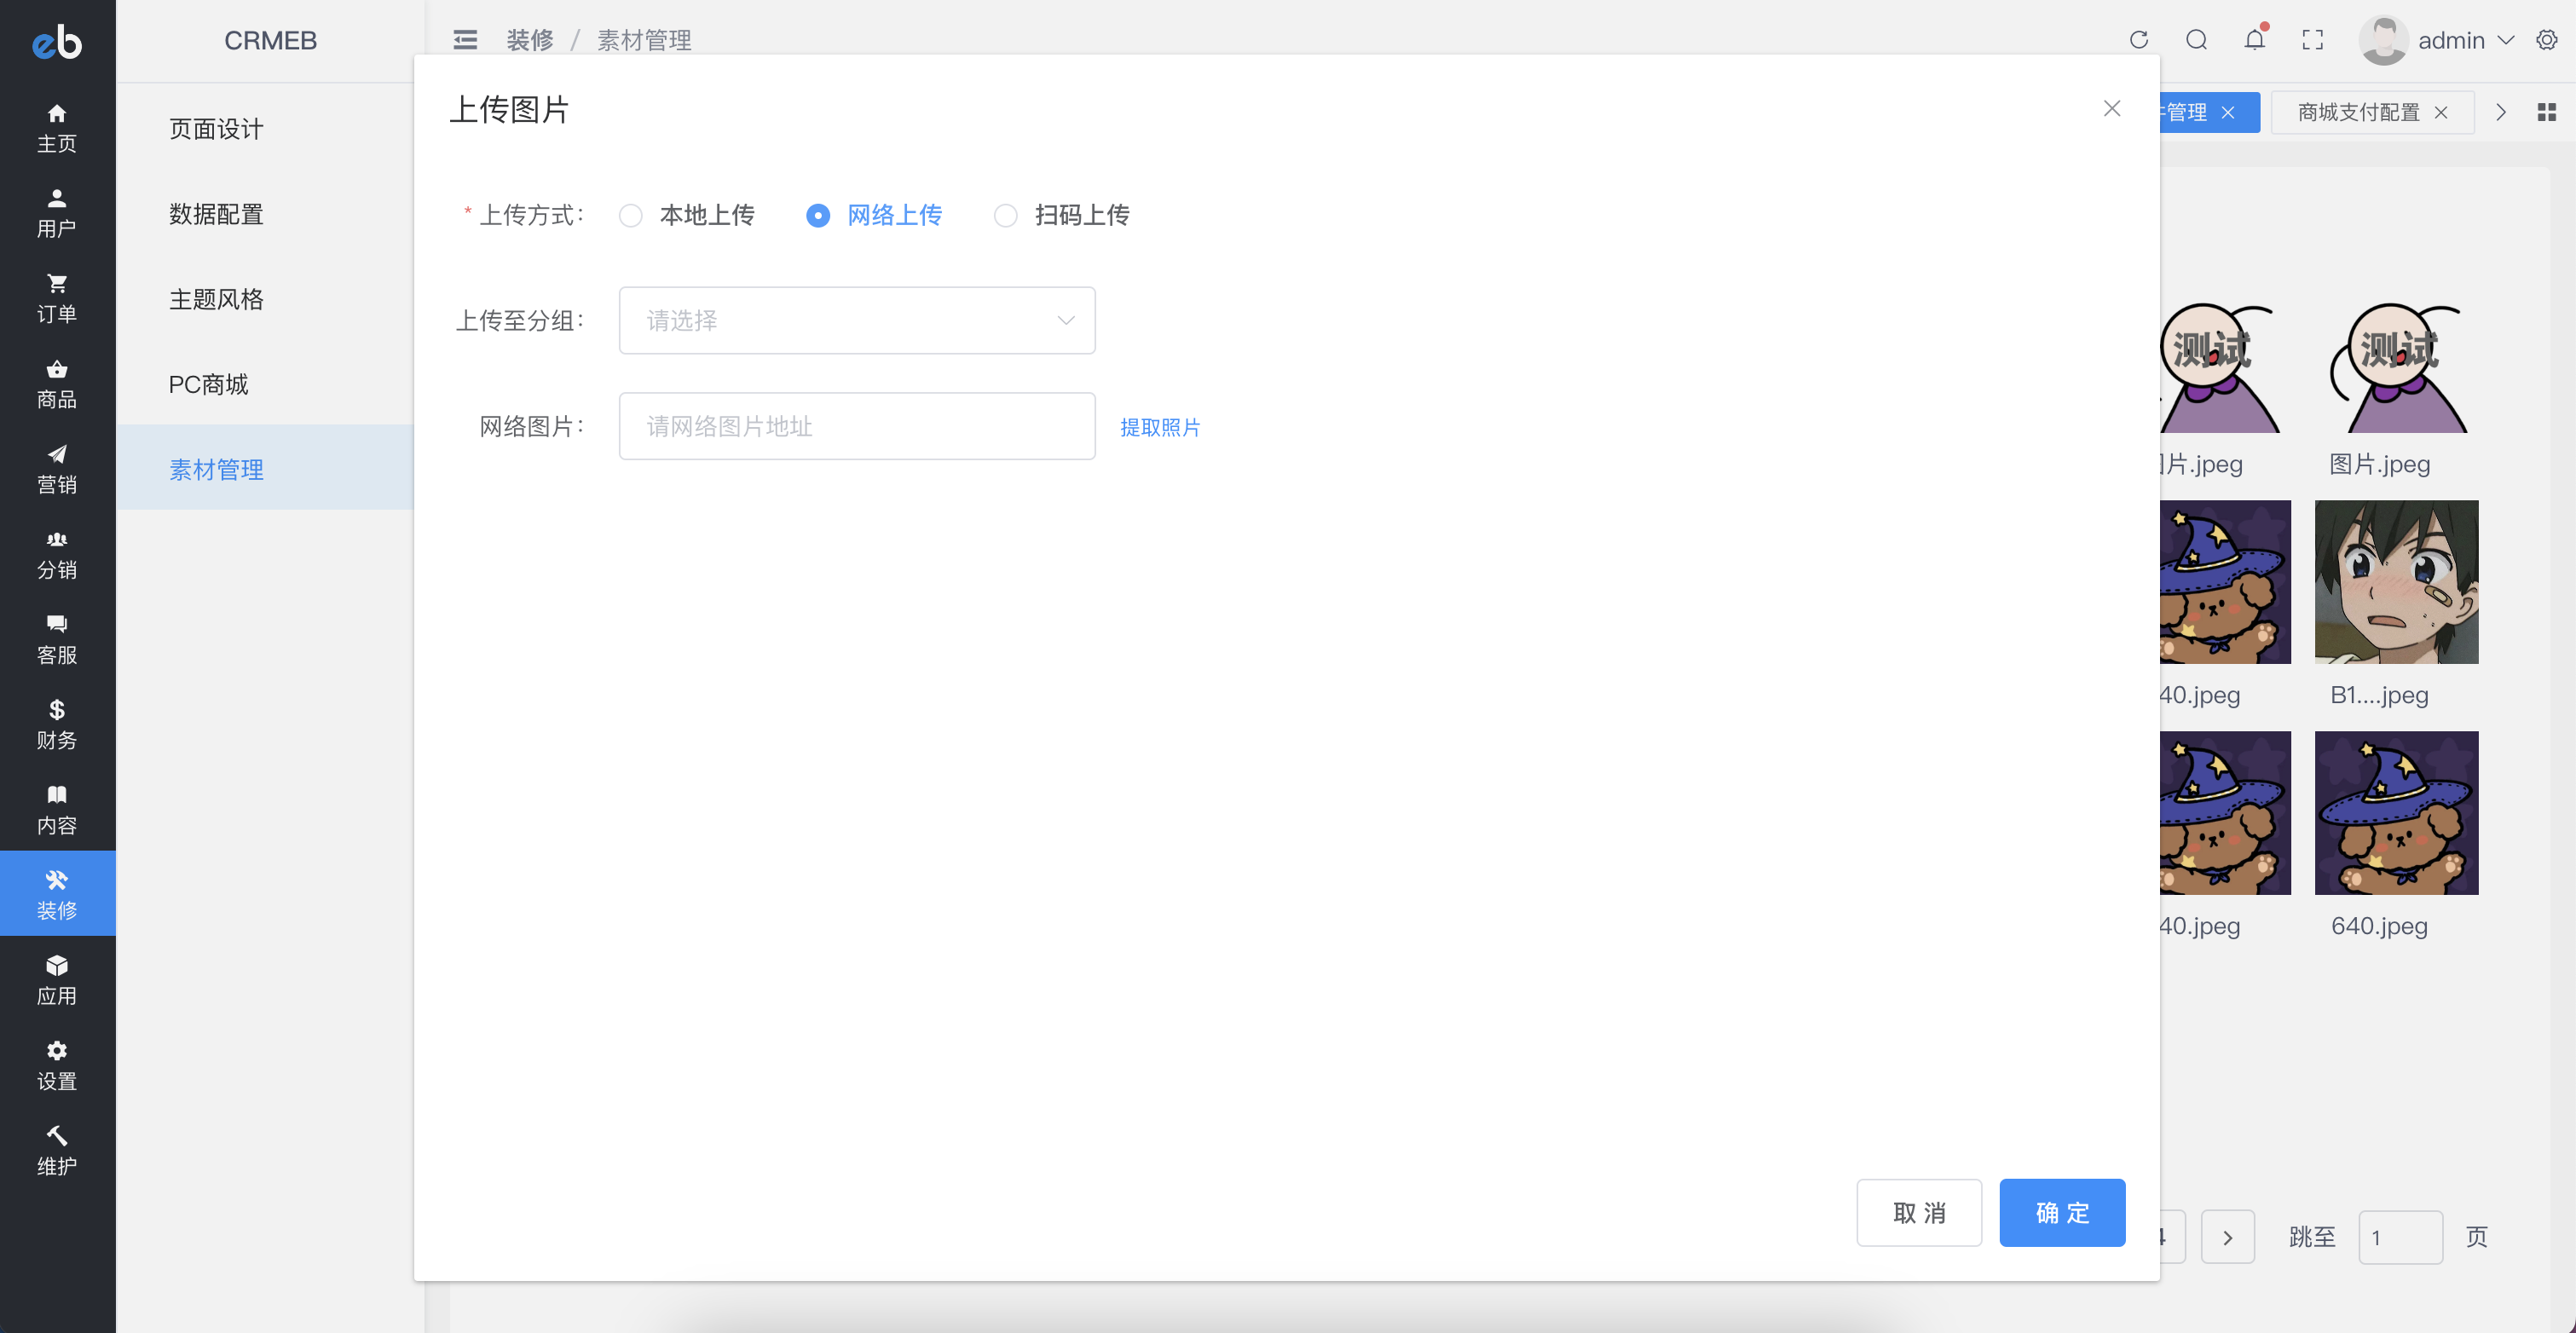Click the 营销 marketing sidebar icon

(x=56, y=467)
